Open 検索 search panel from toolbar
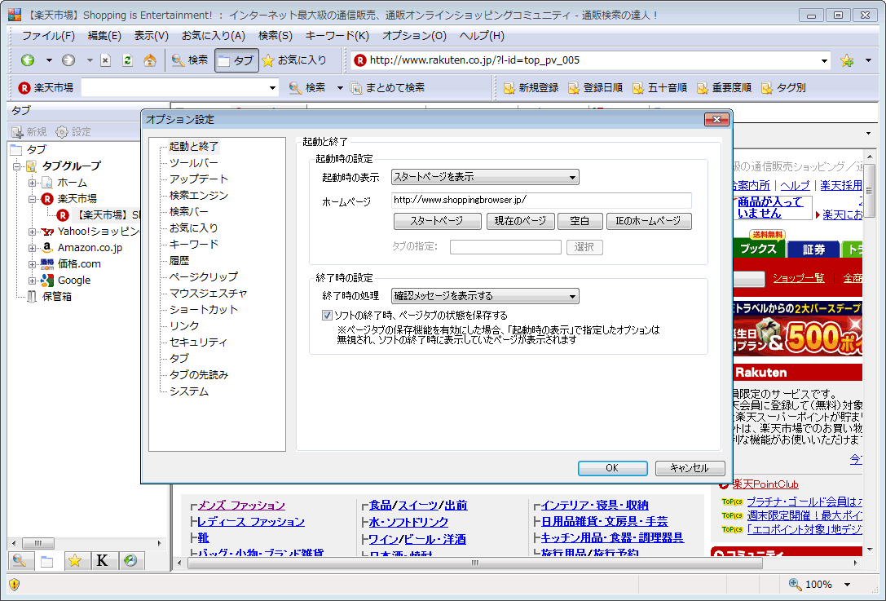This screenshot has width=886, height=601. coord(190,60)
